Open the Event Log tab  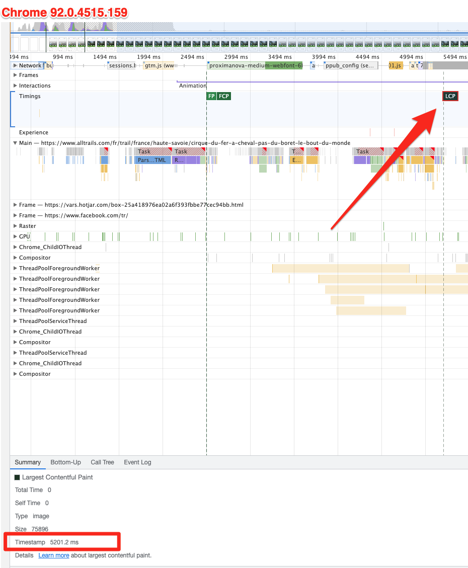(137, 462)
